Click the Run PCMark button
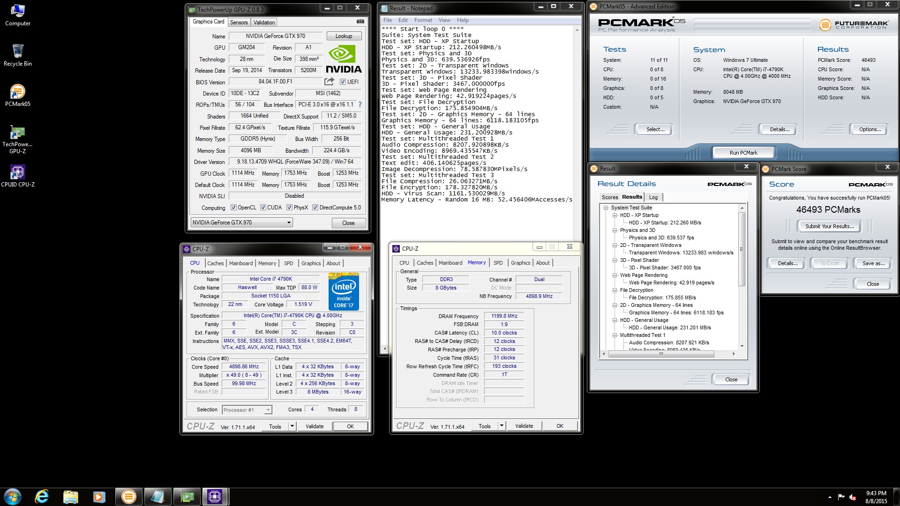Viewport: 900px width, 506px height. click(743, 153)
